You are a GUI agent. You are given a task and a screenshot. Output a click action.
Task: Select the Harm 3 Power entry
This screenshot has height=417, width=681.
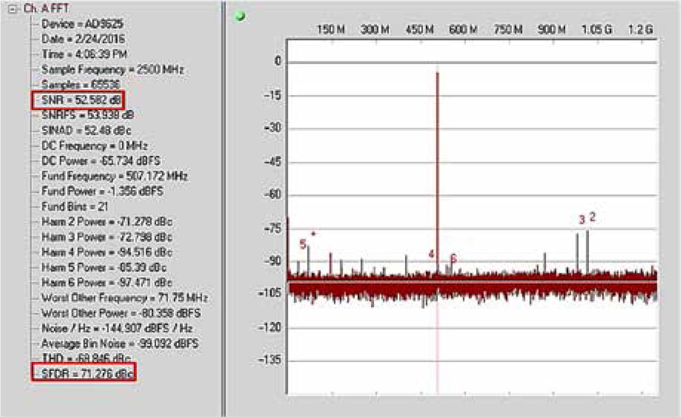[x=107, y=237]
